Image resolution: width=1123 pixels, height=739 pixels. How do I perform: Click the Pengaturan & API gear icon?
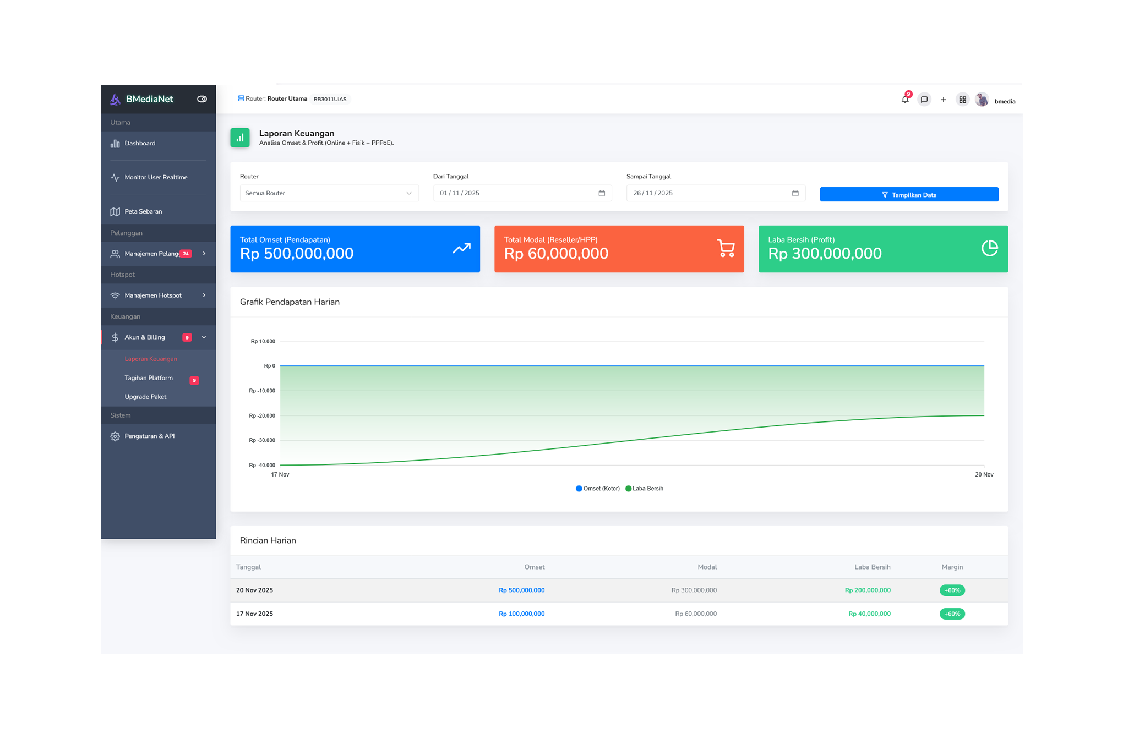tap(115, 436)
